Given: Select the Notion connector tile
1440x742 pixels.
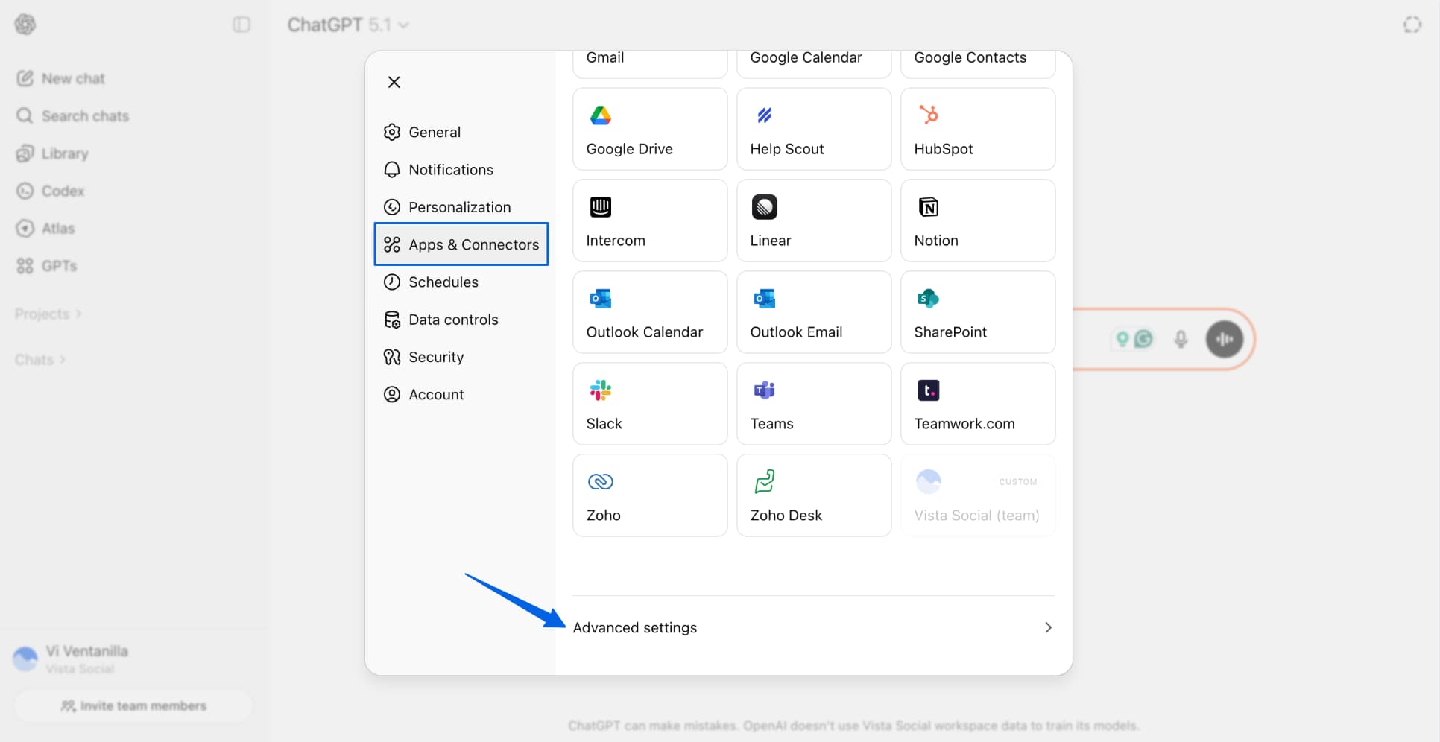Looking at the screenshot, I should (977, 221).
